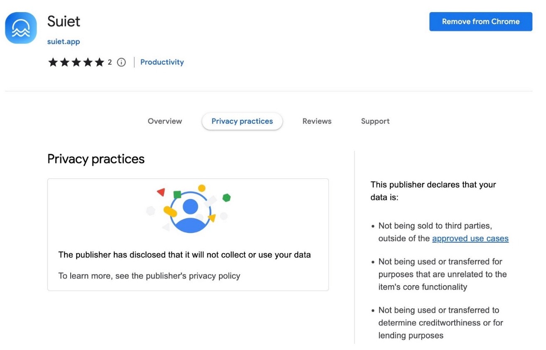Image resolution: width=546 pixels, height=350 pixels.
Task: Click the Suiet extension logo icon
Action: (21, 28)
